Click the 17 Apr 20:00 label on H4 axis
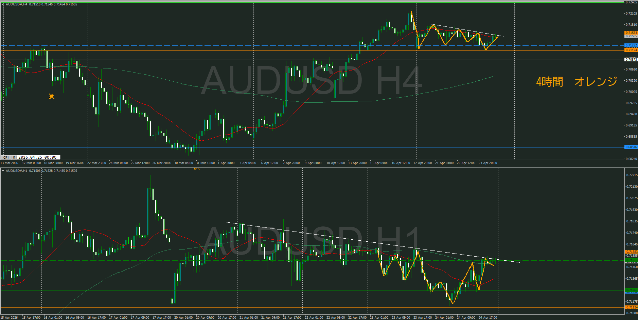Viewport: 638px width, 320px height. [x=422, y=163]
